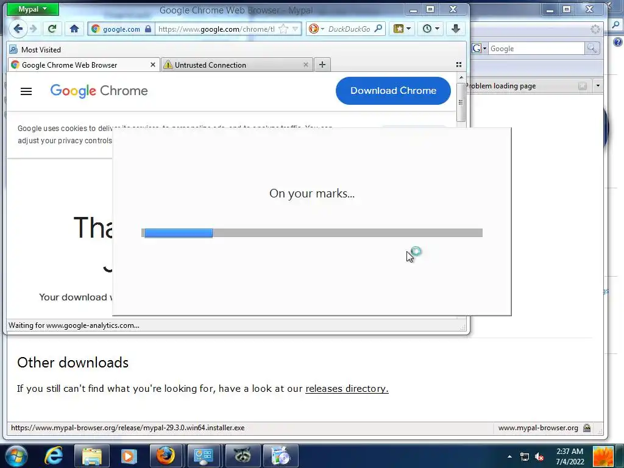Open the hamburger menu on Chrome page
Viewport: 624px width, 468px height.
[26, 91]
